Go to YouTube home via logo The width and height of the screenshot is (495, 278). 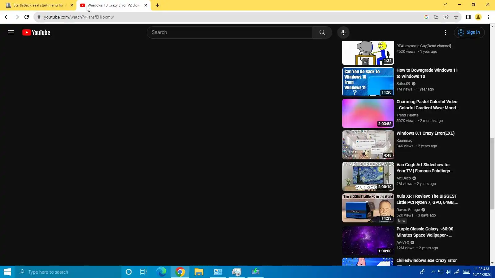coord(36,32)
